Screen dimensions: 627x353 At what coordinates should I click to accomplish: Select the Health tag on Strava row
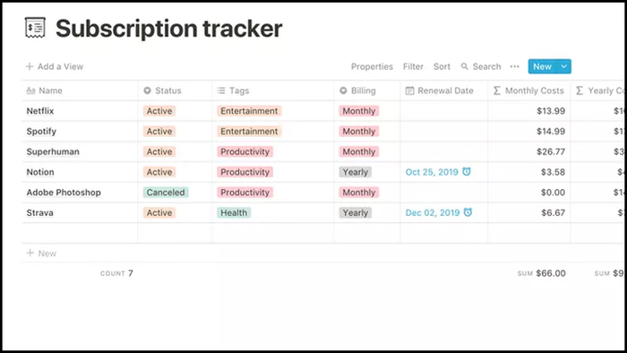pos(234,212)
